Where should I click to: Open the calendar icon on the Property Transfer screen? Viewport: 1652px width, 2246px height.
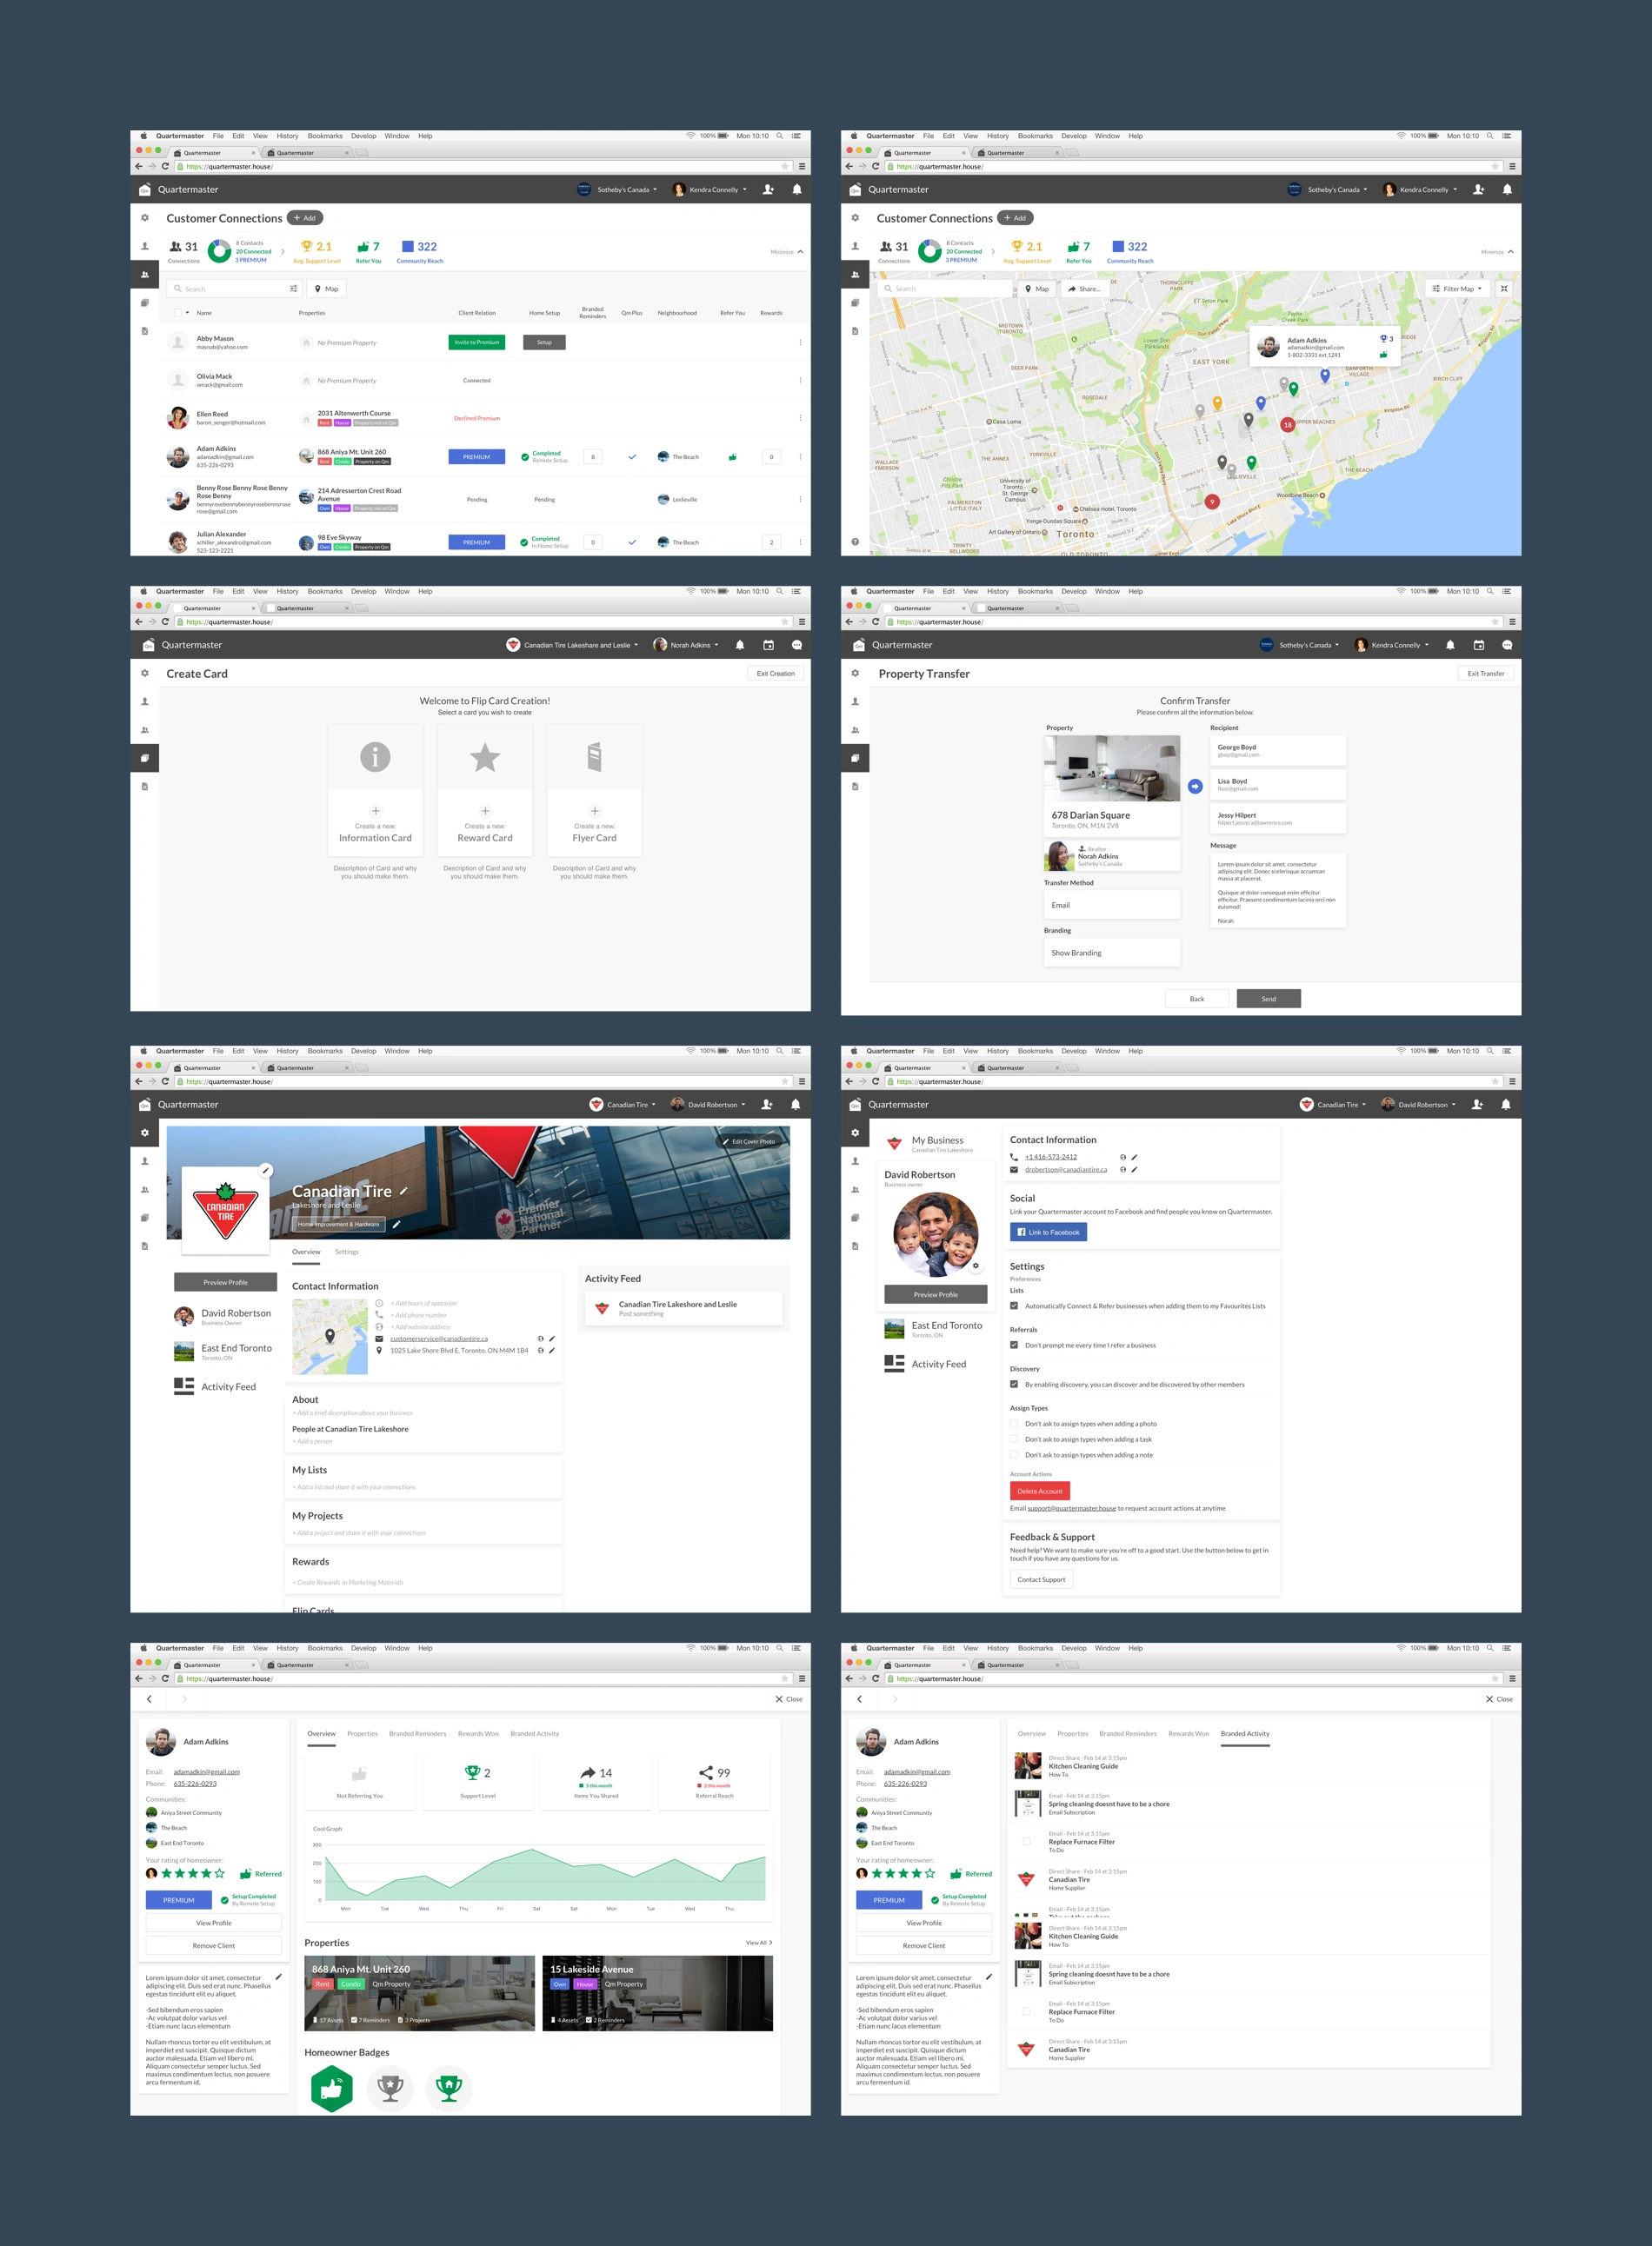[1478, 645]
